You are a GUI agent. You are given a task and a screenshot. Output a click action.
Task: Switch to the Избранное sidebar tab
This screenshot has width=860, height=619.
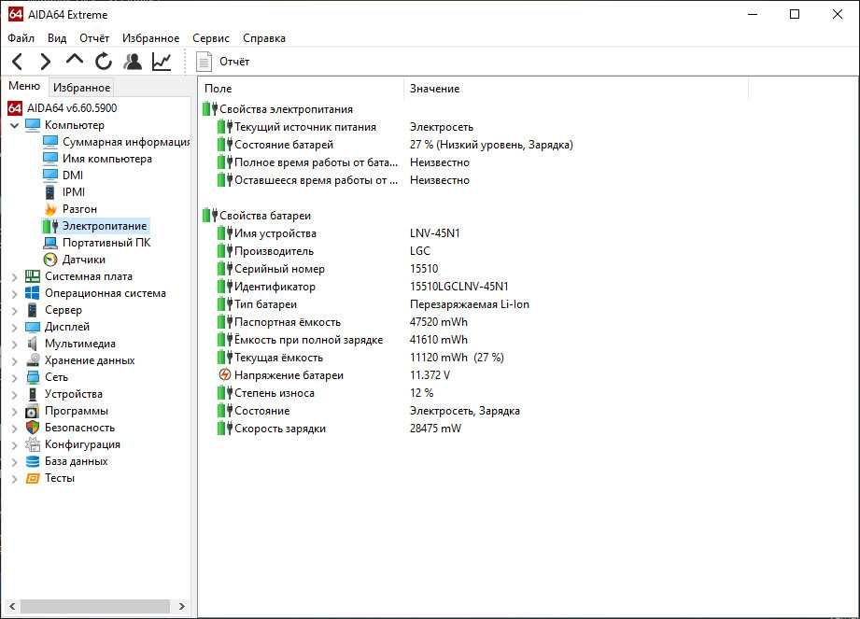pyautogui.click(x=81, y=87)
